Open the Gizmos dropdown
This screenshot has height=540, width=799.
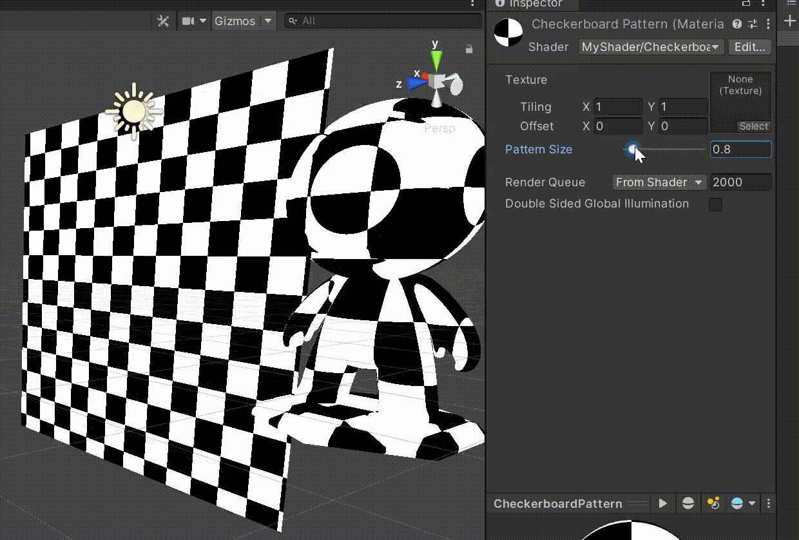point(242,21)
